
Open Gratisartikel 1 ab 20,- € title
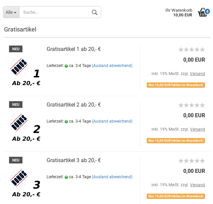click(x=74, y=49)
